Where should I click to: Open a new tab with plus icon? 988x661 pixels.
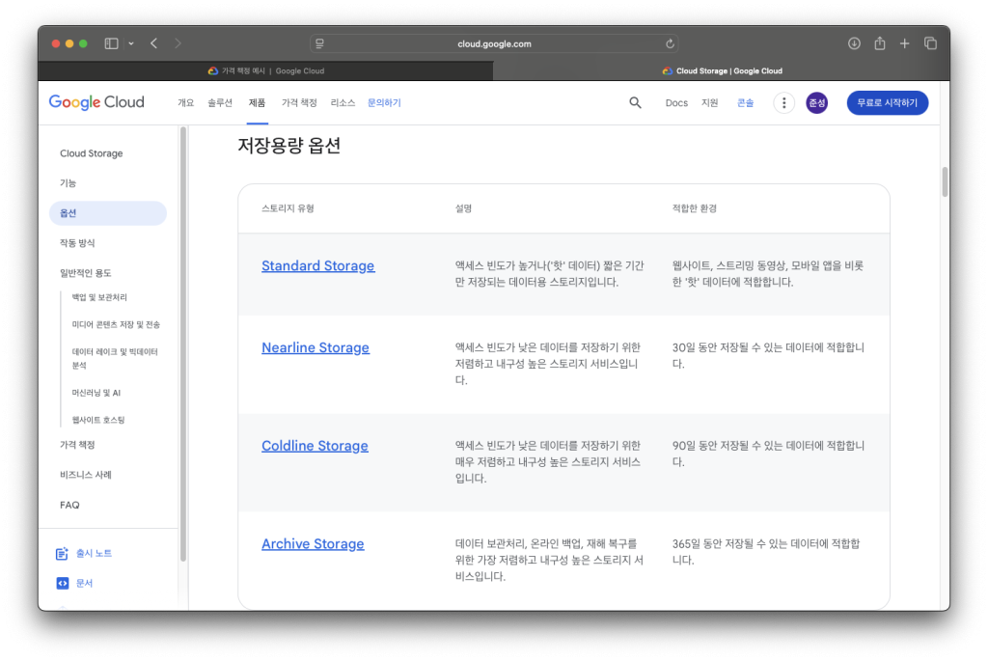pos(905,43)
